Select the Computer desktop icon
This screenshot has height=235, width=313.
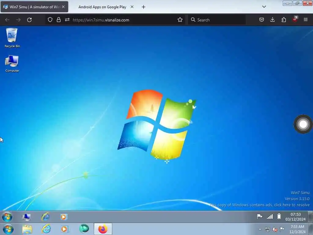click(12, 64)
